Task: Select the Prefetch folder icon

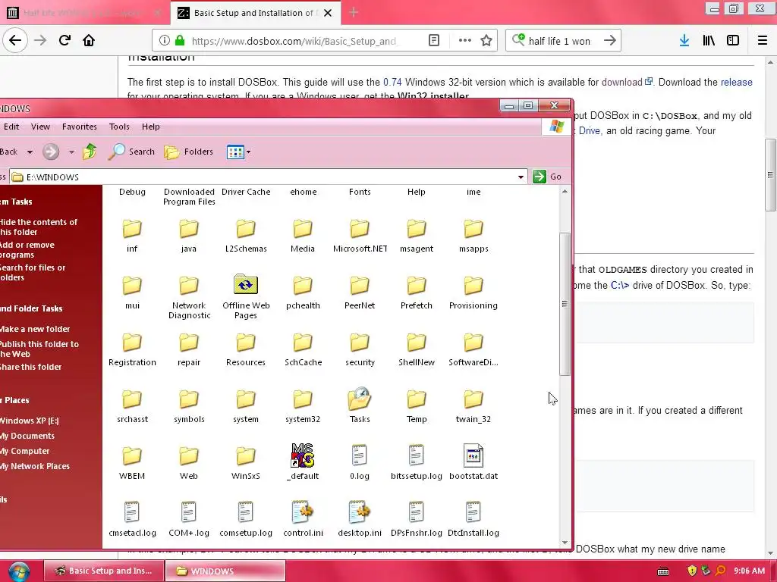Action: [x=417, y=285]
